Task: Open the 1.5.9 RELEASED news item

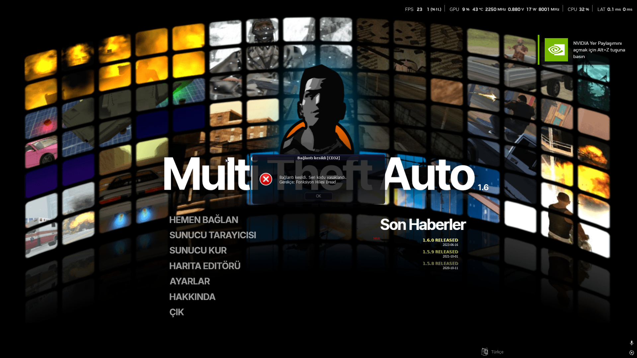Action: click(440, 251)
